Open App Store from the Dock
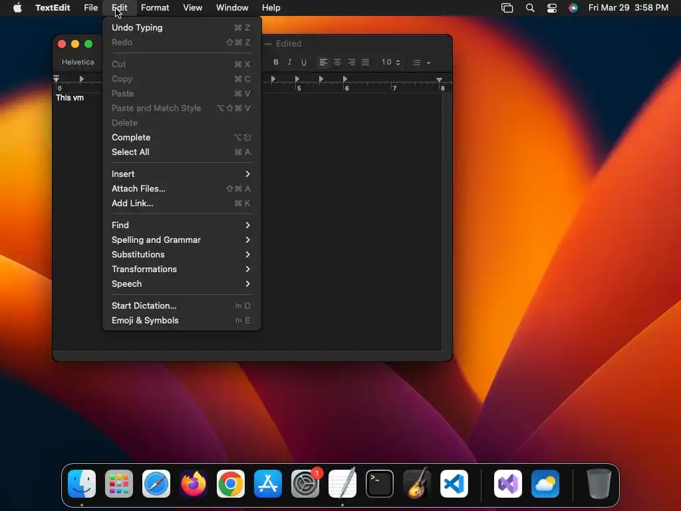Screen dimensions: 681x511 coord(268,484)
